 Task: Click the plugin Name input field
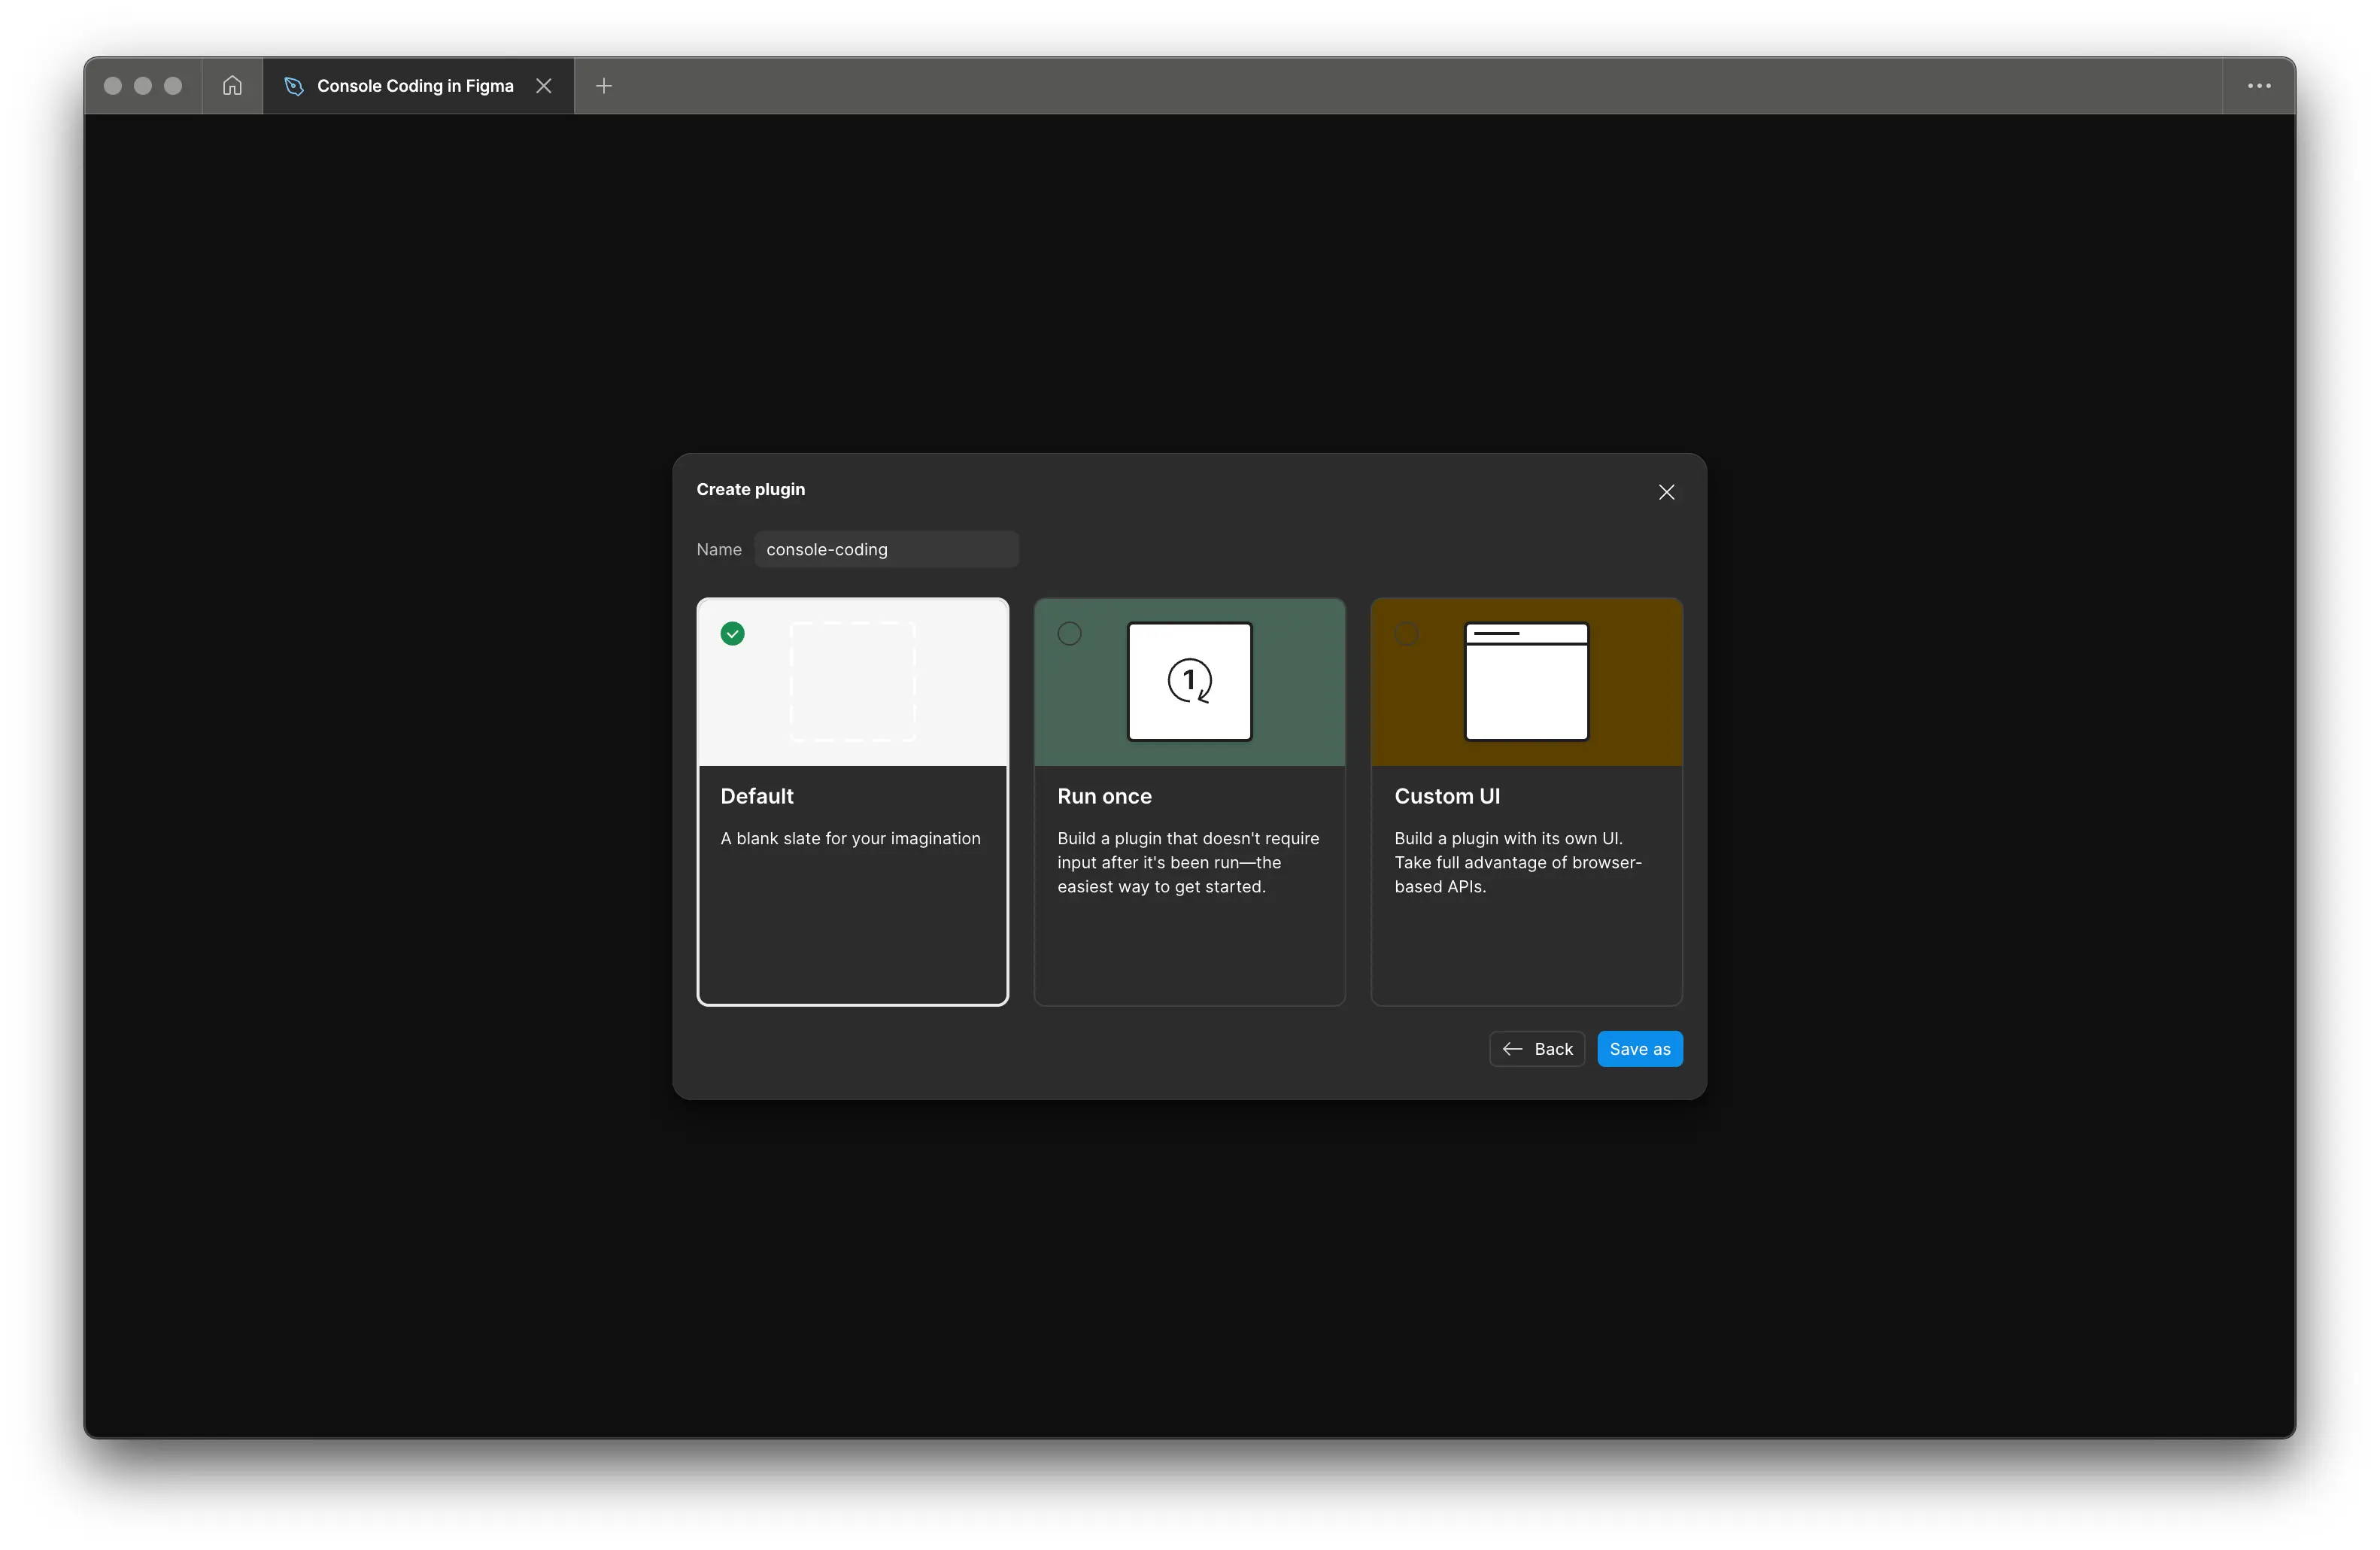(x=886, y=550)
